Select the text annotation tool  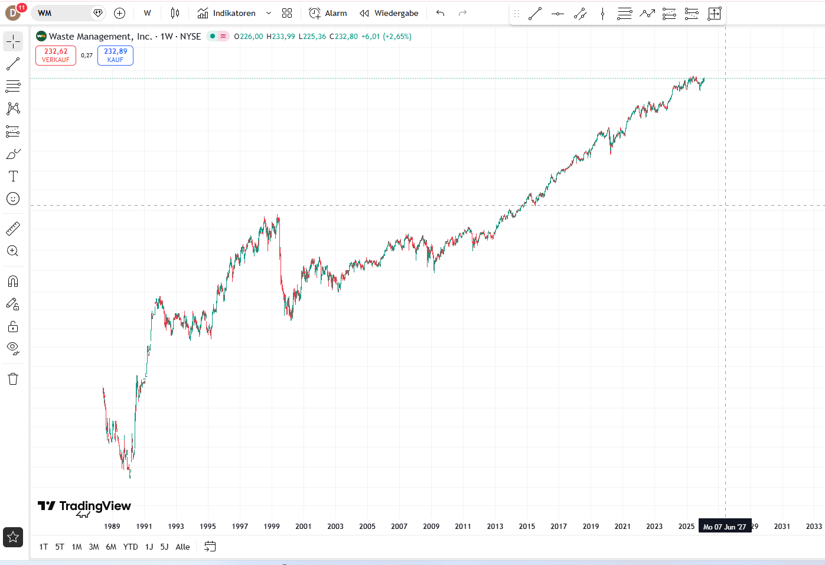(x=13, y=176)
